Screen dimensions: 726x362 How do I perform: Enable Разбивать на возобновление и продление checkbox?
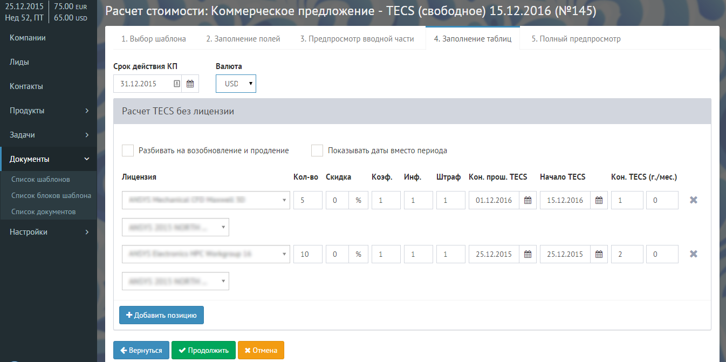pos(128,151)
